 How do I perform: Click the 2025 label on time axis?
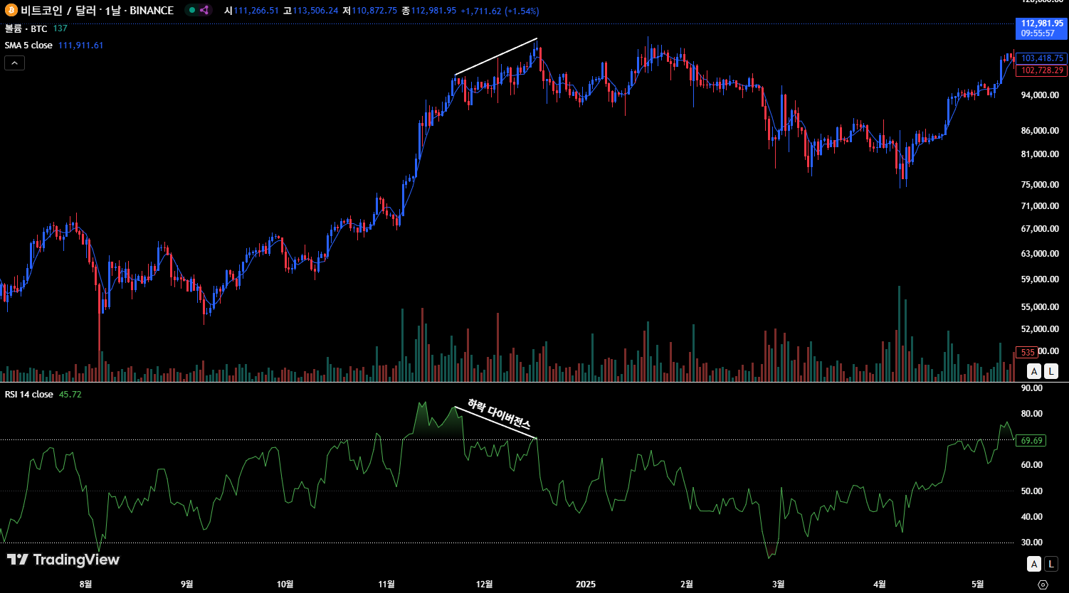tap(585, 584)
